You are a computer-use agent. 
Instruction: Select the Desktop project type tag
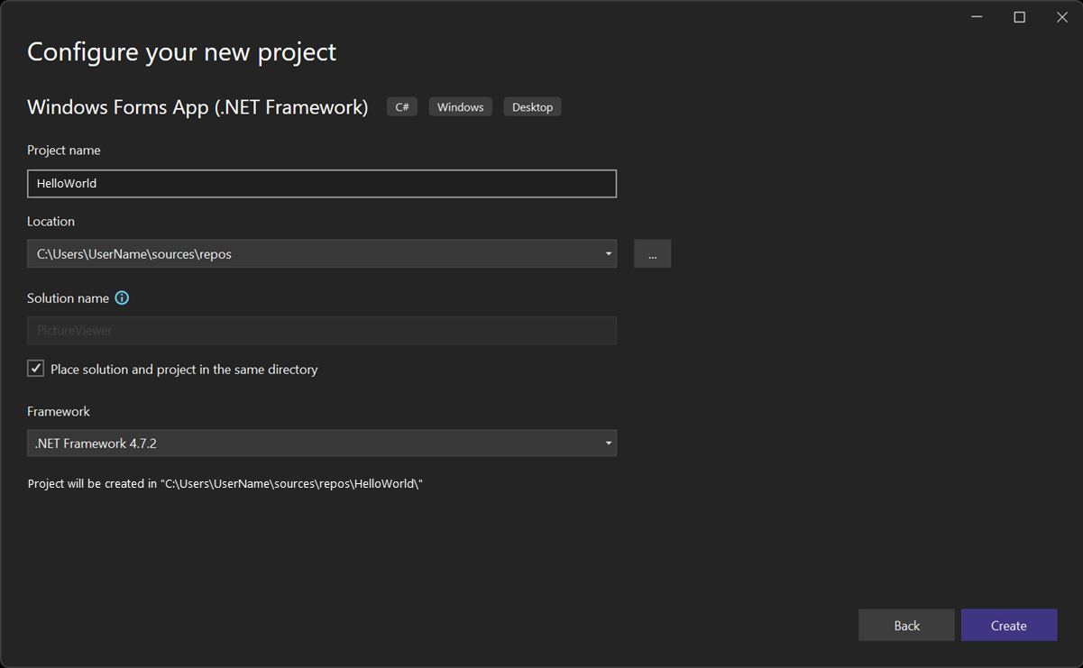[x=532, y=106]
